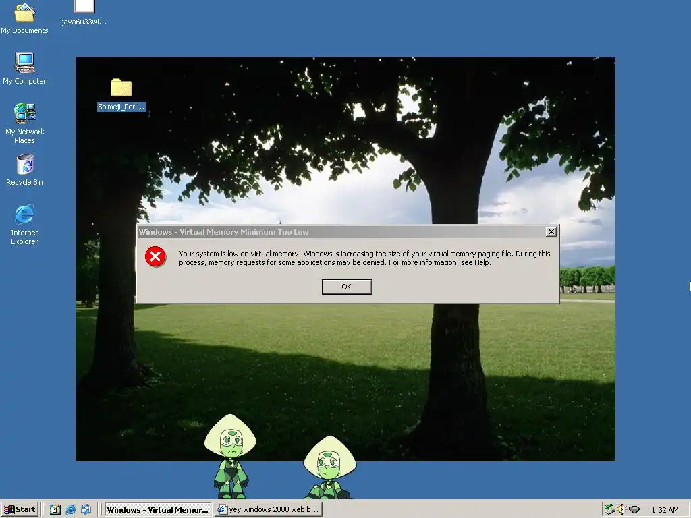
Task: Open the Start menu
Action: point(20,509)
